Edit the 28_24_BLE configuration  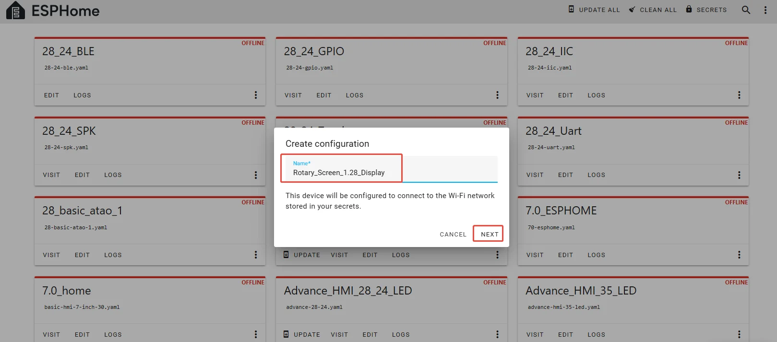point(51,95)
